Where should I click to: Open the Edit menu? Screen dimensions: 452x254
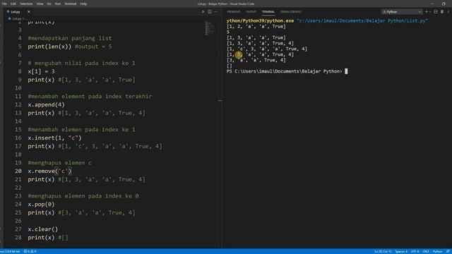point(13,4)
